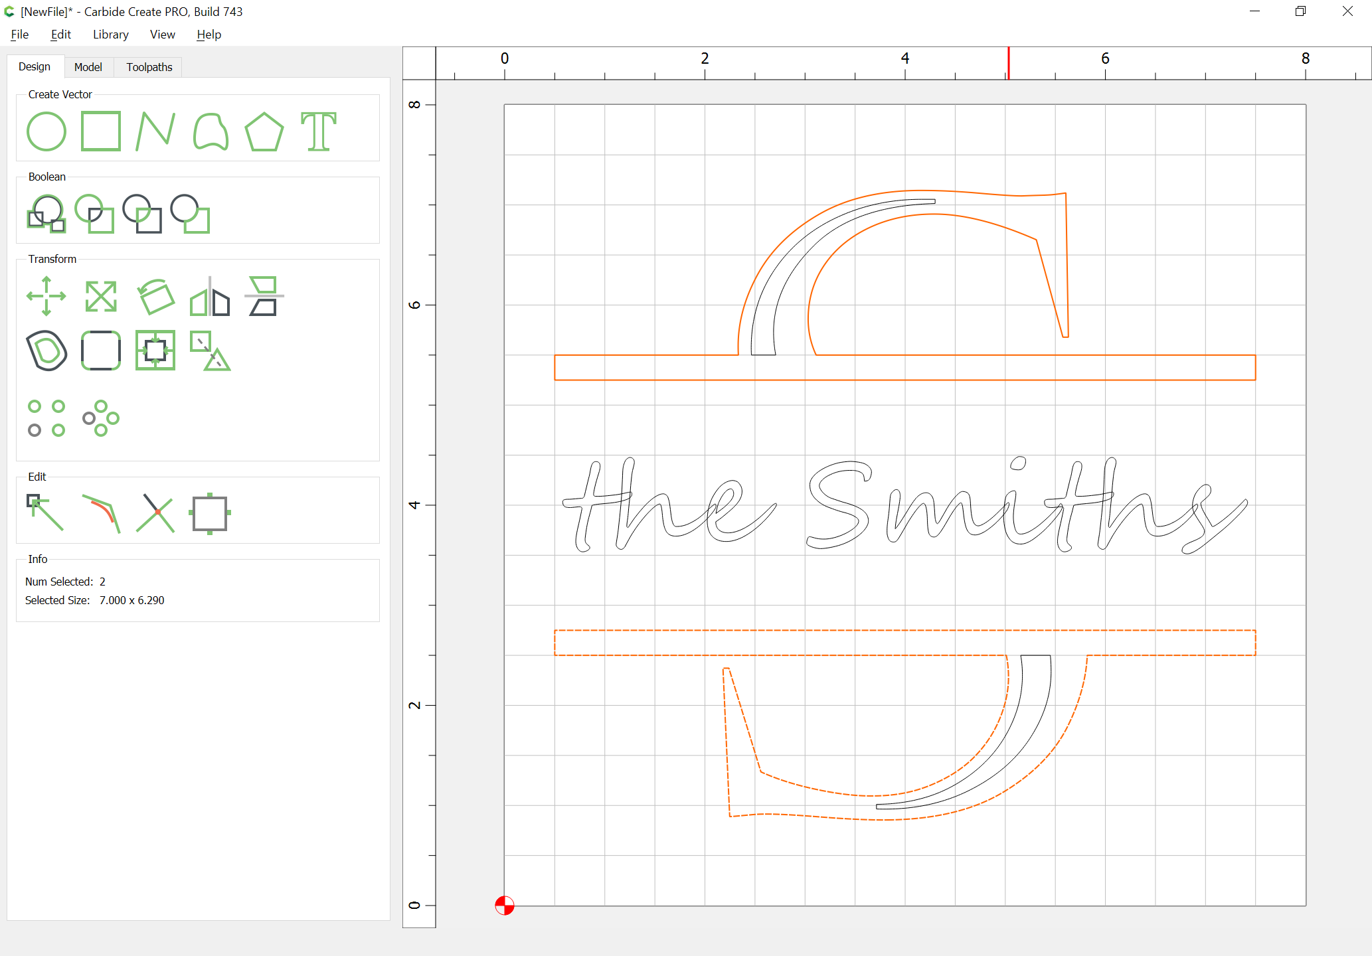The image size is (1372, 956).
Task: Open the Resize/Scale transform tool
Action: pyautogui.click(x=101, y=296)
